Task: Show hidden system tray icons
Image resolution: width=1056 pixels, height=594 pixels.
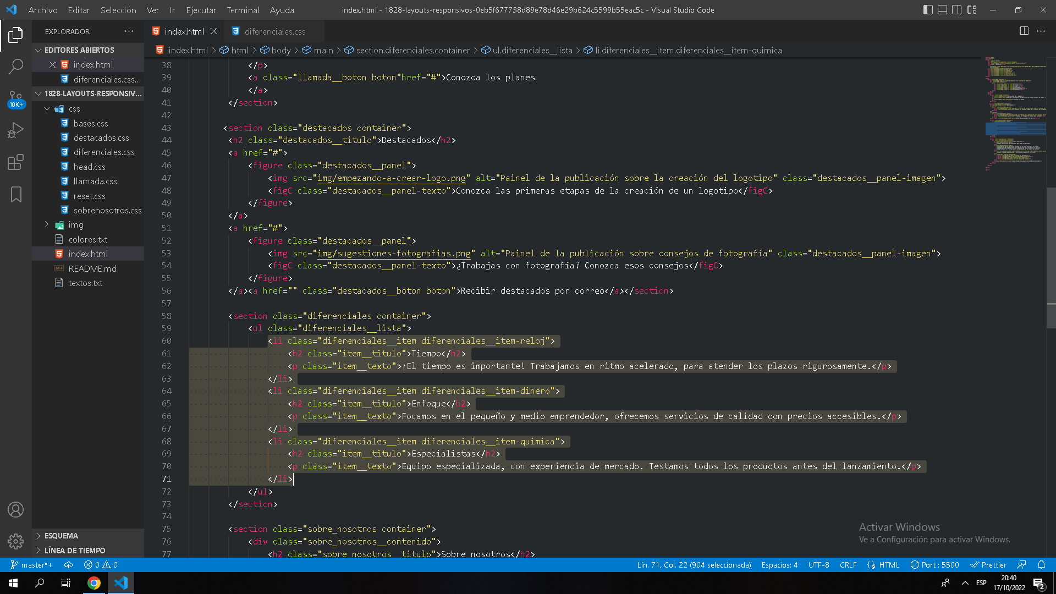Action: [965, 583]
